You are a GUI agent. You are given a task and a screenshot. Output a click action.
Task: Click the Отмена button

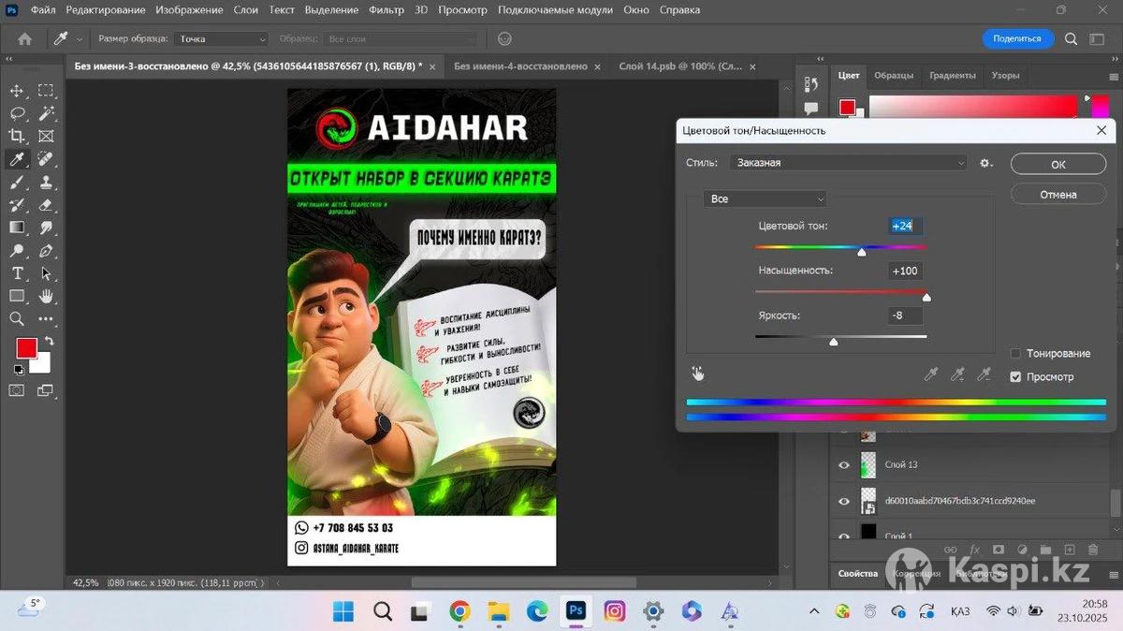1057,195
